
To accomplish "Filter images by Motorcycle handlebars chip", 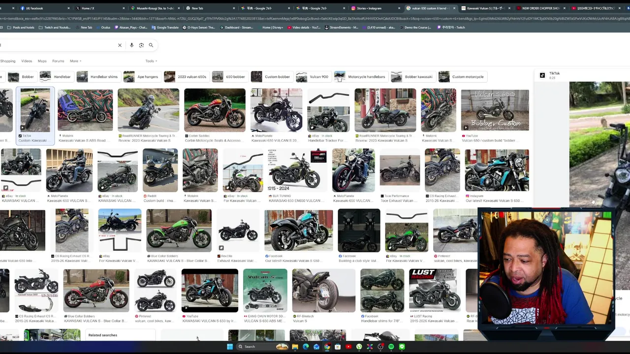I will point(360,77).
